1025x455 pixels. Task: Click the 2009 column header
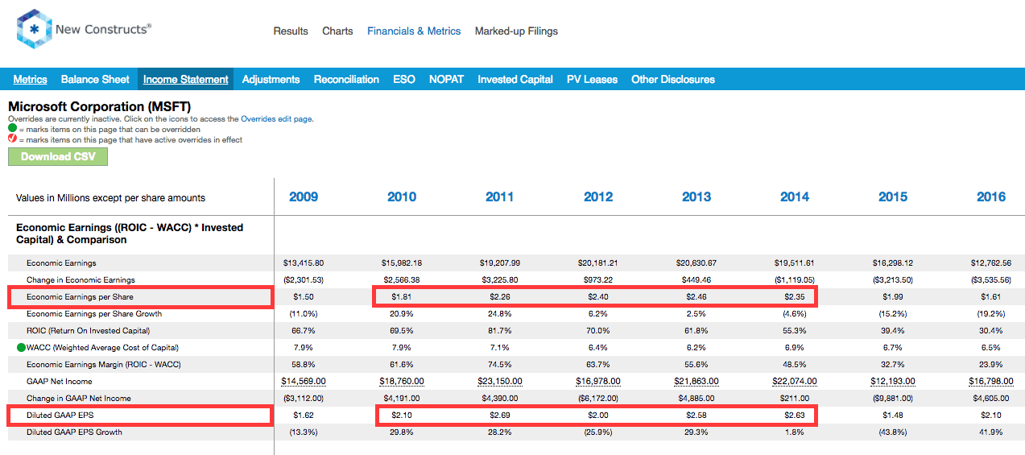[303, 196]
